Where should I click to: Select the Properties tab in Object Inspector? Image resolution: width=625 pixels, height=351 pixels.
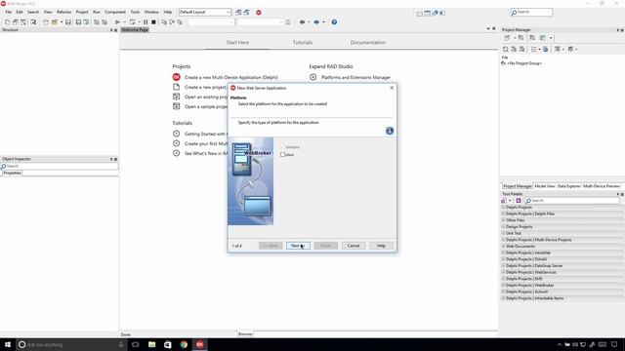12,174
